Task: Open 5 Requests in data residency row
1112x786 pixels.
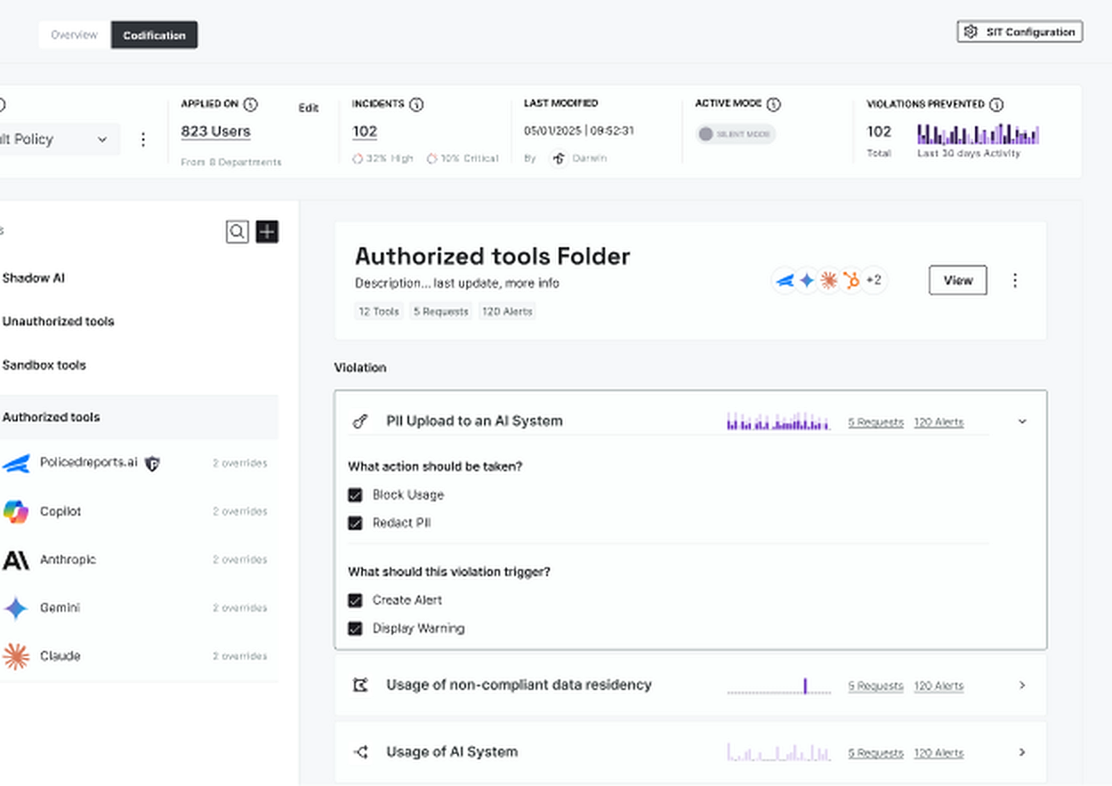Action: pos(875,686)
